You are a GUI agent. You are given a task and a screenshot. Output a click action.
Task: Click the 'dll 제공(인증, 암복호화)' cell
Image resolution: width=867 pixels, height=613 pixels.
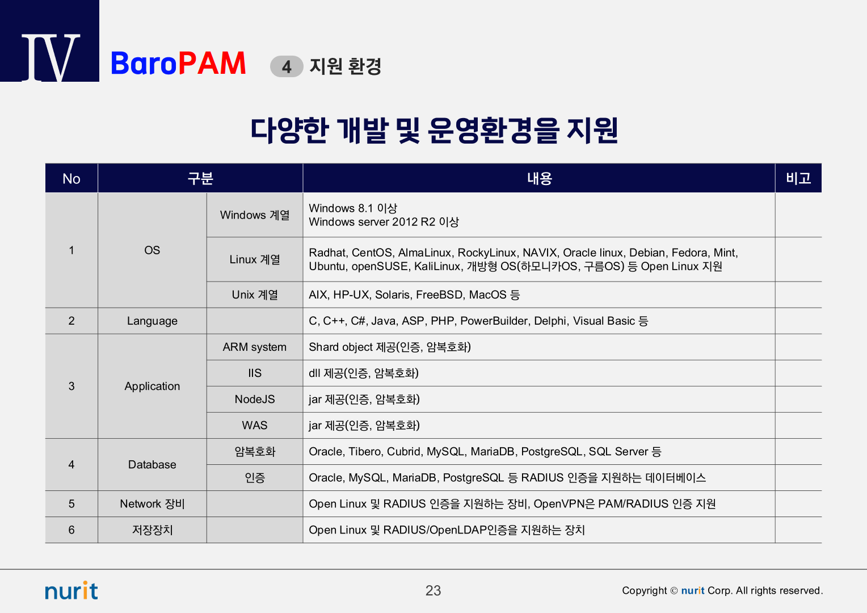click(539, 373)
